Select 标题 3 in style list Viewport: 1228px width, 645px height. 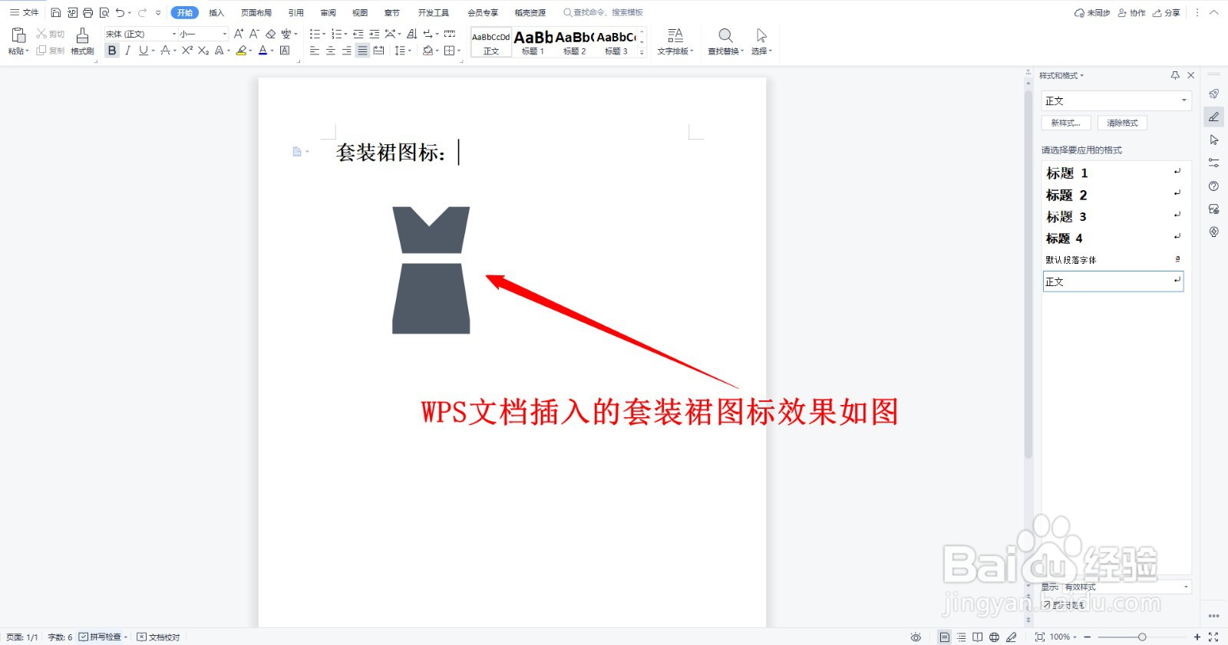(x=1113, y=216)
